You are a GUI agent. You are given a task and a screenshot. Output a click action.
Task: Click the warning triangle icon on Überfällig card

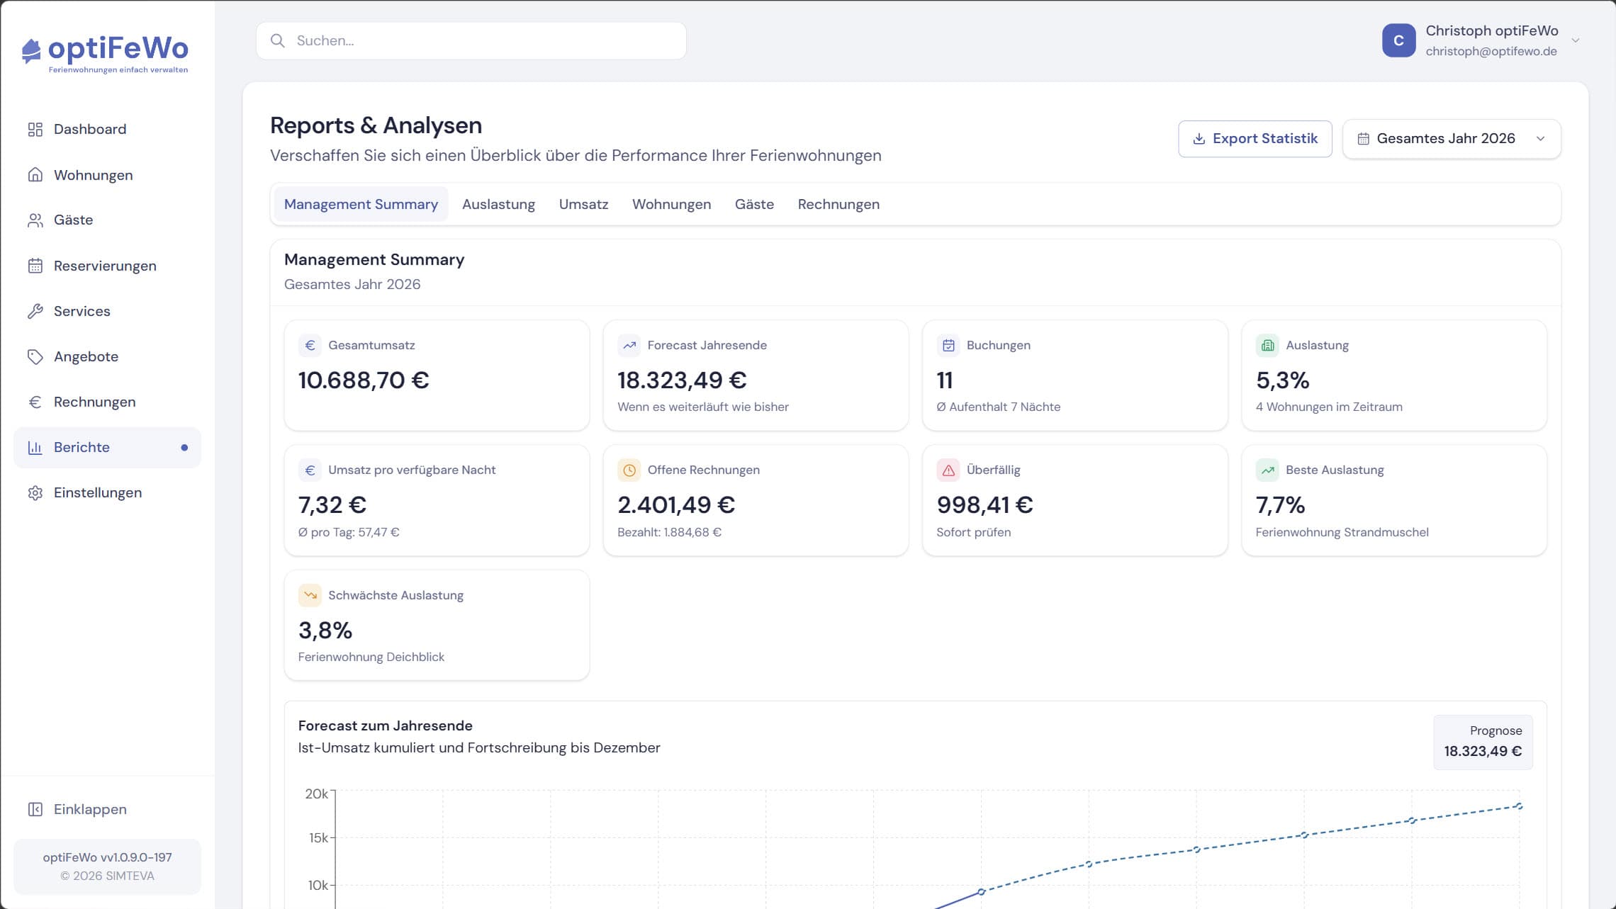pos(948,470)
